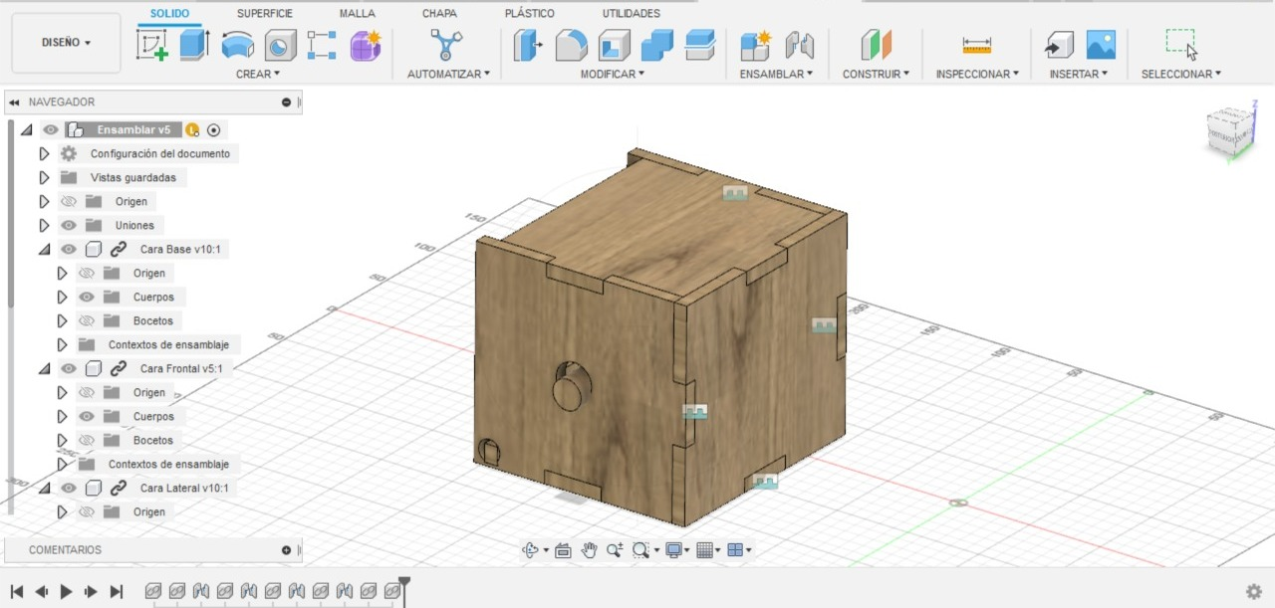The width and height of the screenshot is (1275, 608).
Task: Show Bocetos under Cara Frontal v5:1
Action: (87, 440)
